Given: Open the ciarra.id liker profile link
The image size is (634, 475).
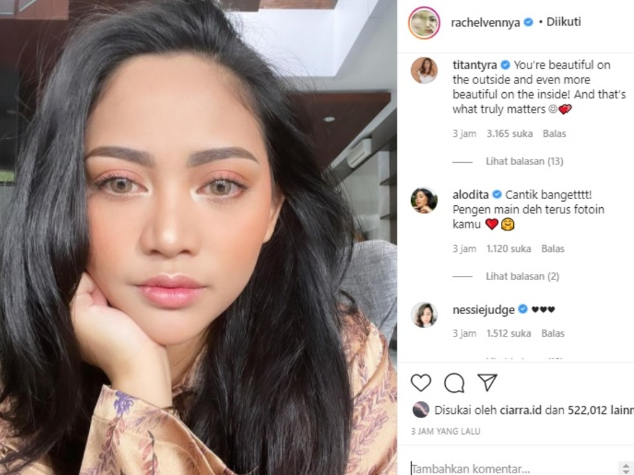Looking at the screenshot, I should [x=520, y=411].
